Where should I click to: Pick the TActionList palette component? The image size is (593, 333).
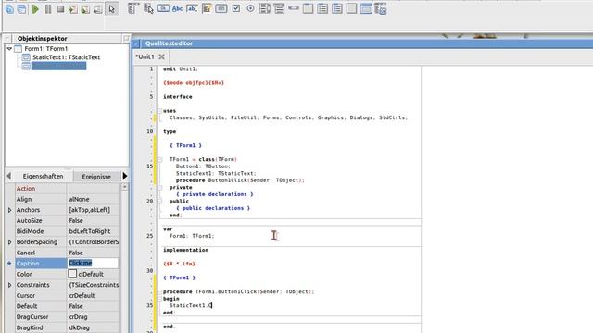381,8
